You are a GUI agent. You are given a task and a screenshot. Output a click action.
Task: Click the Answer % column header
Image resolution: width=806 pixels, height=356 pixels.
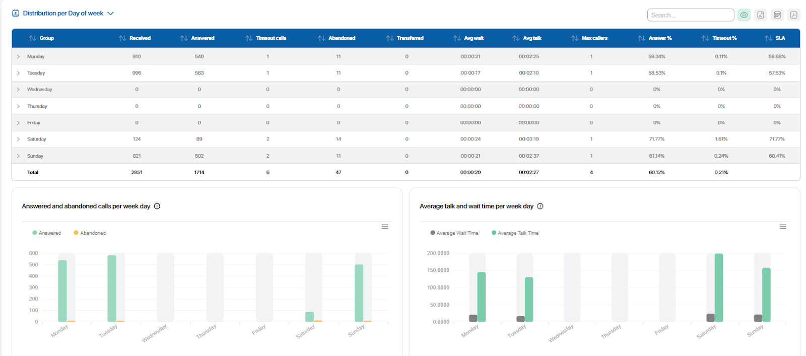660,38
